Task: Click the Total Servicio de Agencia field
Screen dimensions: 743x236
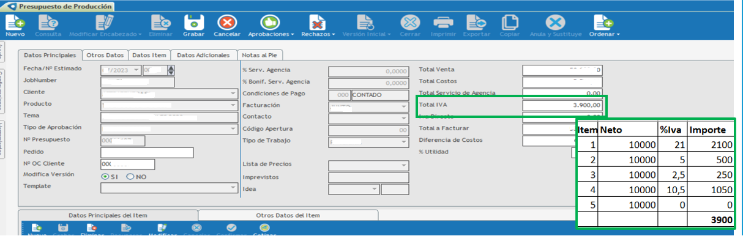Action: point(562,94)
